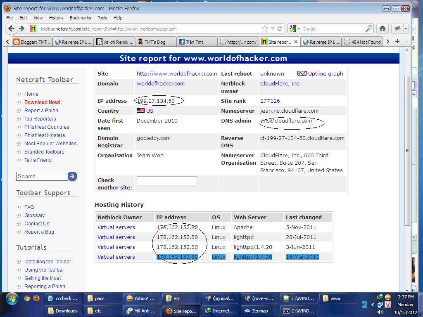The width and height of the screenshot is (423, 317).
Task: Open the list all tabs dropdown
Action: pos(406,41)
